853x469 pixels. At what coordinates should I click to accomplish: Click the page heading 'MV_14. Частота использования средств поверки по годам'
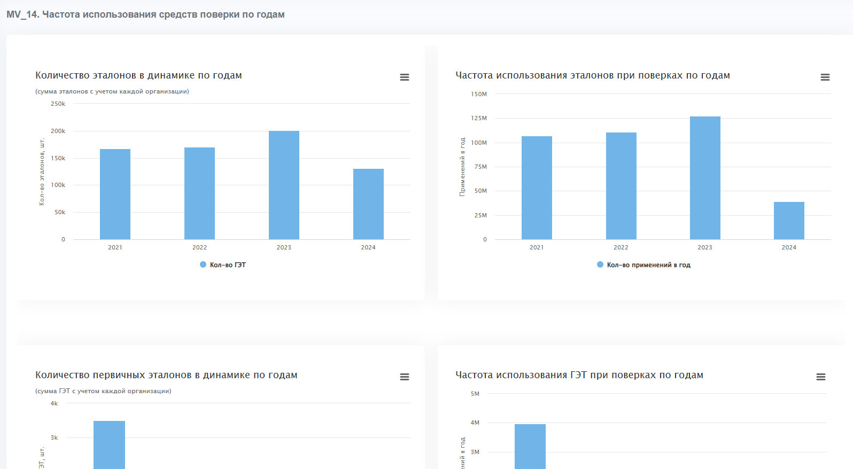coord(145,14)
